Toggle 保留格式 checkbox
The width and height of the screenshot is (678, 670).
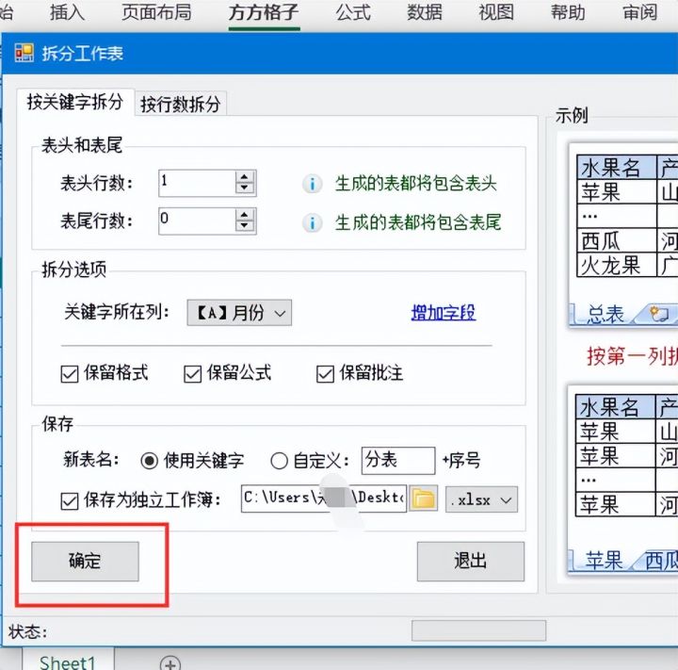click(x=69, y=374)
